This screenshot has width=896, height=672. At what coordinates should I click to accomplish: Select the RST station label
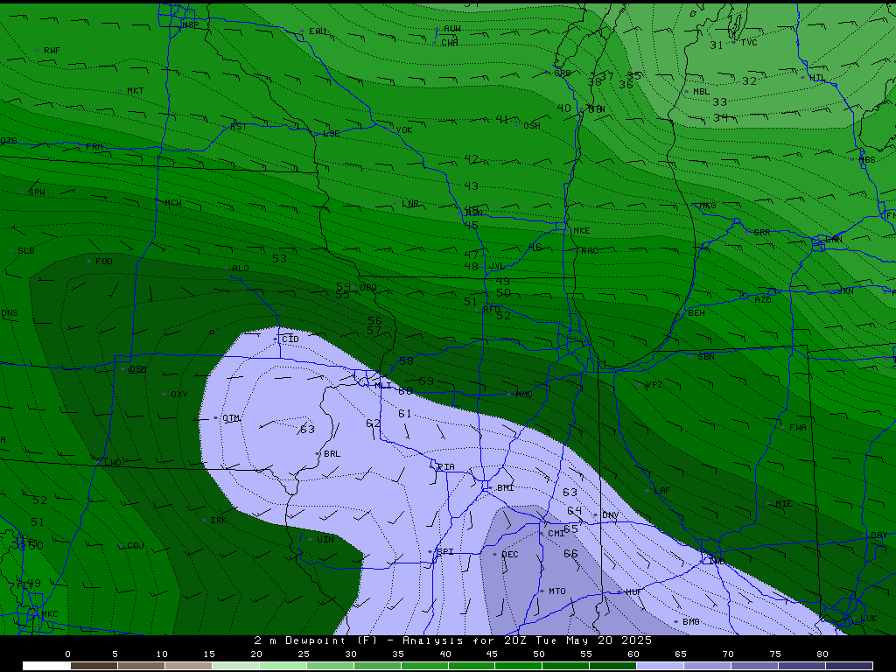[238, 126]
